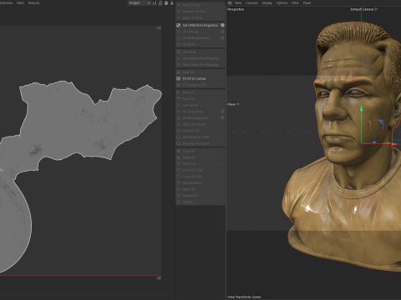Viewport: 401px width, 300px height.
Task: Run the Align UV Islands command
Action: pyautogui.click(x=200, y=124)
